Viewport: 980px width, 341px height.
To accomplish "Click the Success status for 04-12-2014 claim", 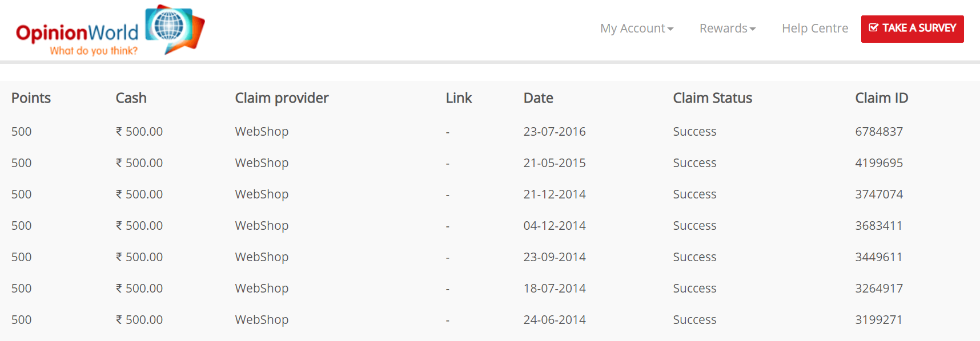I will (x=694, y=226).
